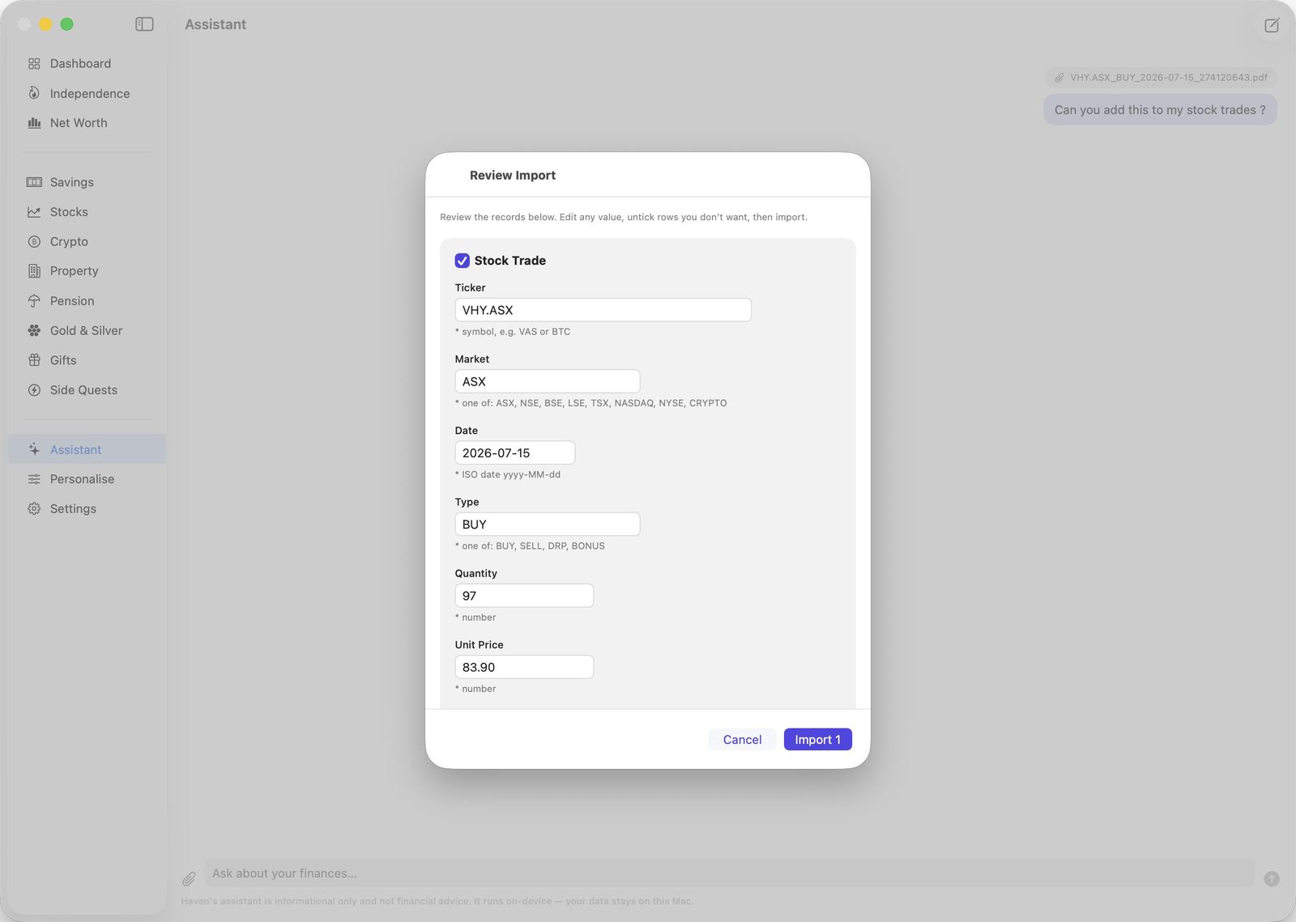Viewport: 1296px width, 922px height.
Task: Open Stocks in the sidebar
Action: click(87, 212)
